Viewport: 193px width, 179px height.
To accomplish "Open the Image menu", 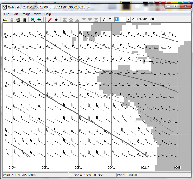I will click(26, 14).
